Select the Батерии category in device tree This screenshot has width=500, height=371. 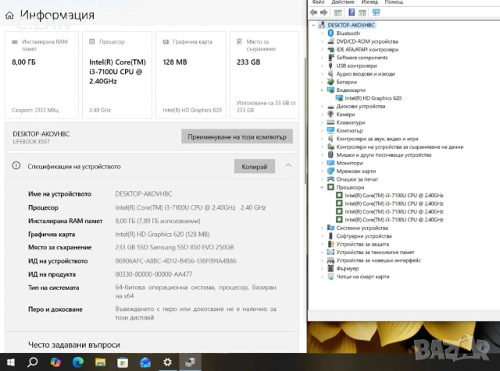(346, 82)
